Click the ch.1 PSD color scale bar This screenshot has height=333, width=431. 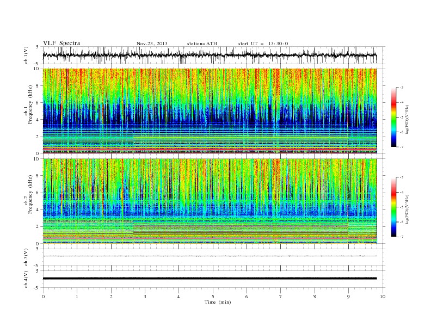[393, 117]
